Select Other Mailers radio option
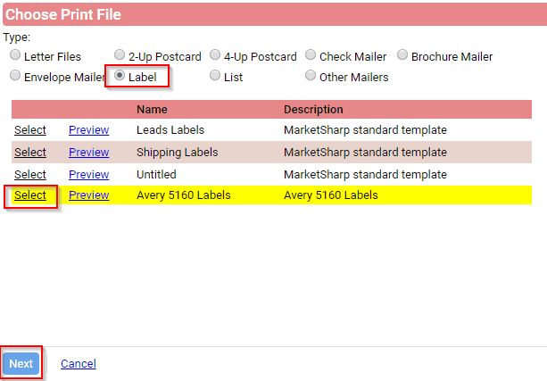Image resolution: width=547 pixels, height=381 pixels. pyautogui.click(x=311, y=75)
